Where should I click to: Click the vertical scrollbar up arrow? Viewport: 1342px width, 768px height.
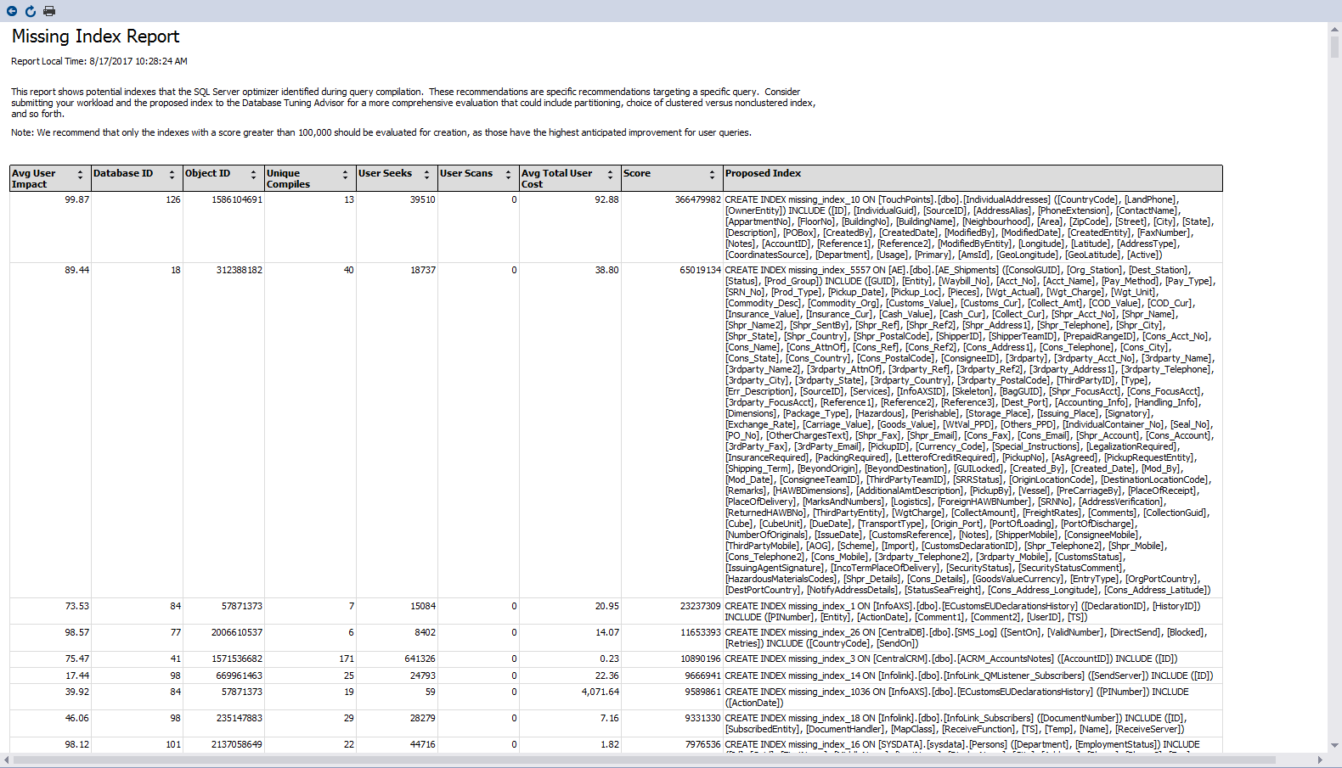point(1334,29)
